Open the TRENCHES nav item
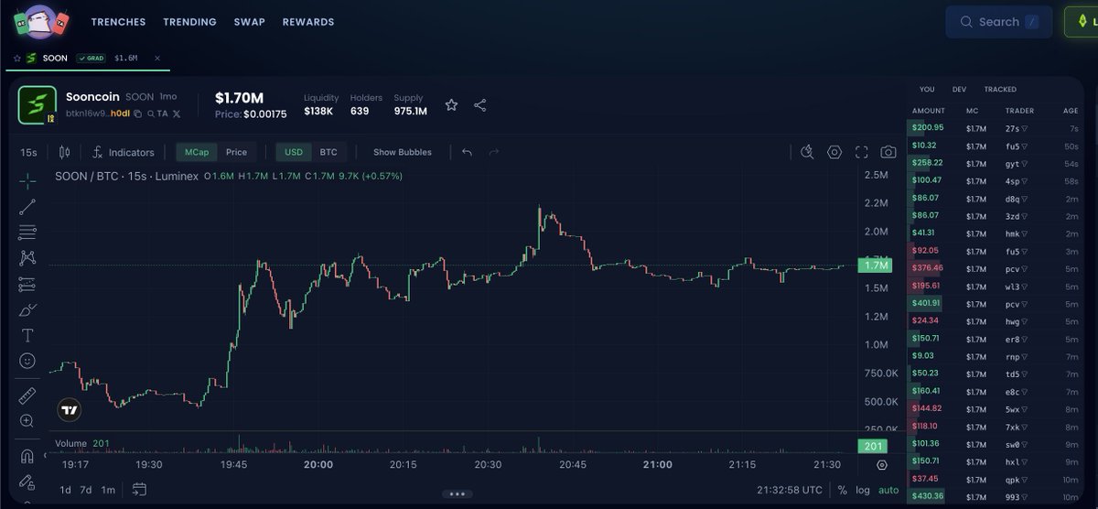This screenshot has height=509, width=1098. tap(118, 22)
